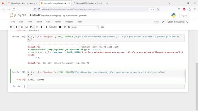Go forward in browser history
Screen dimensions: 198x111
click(x=9, y=9)
